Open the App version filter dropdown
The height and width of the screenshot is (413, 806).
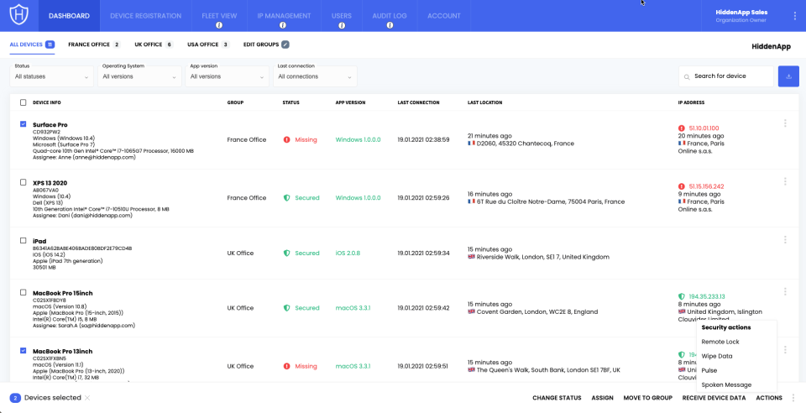[x=228, y=76]
